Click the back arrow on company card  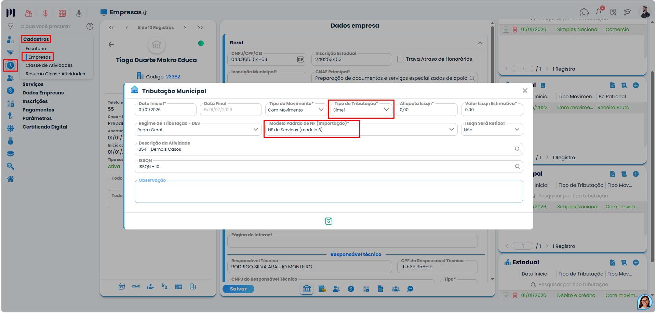point(111,44)
